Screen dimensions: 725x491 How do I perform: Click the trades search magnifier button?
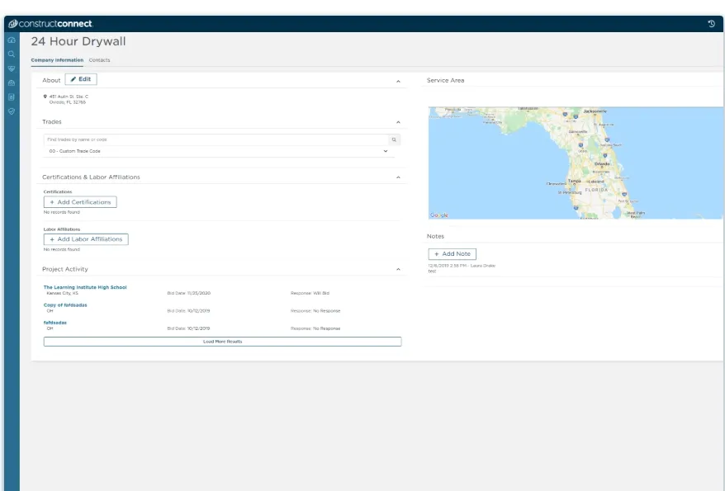[x=394, y=139]
